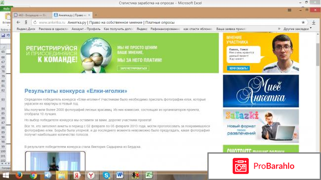The width and height of the screenshot is (321, 180).
Task: Open the Salazki banner
Action: 261,126
